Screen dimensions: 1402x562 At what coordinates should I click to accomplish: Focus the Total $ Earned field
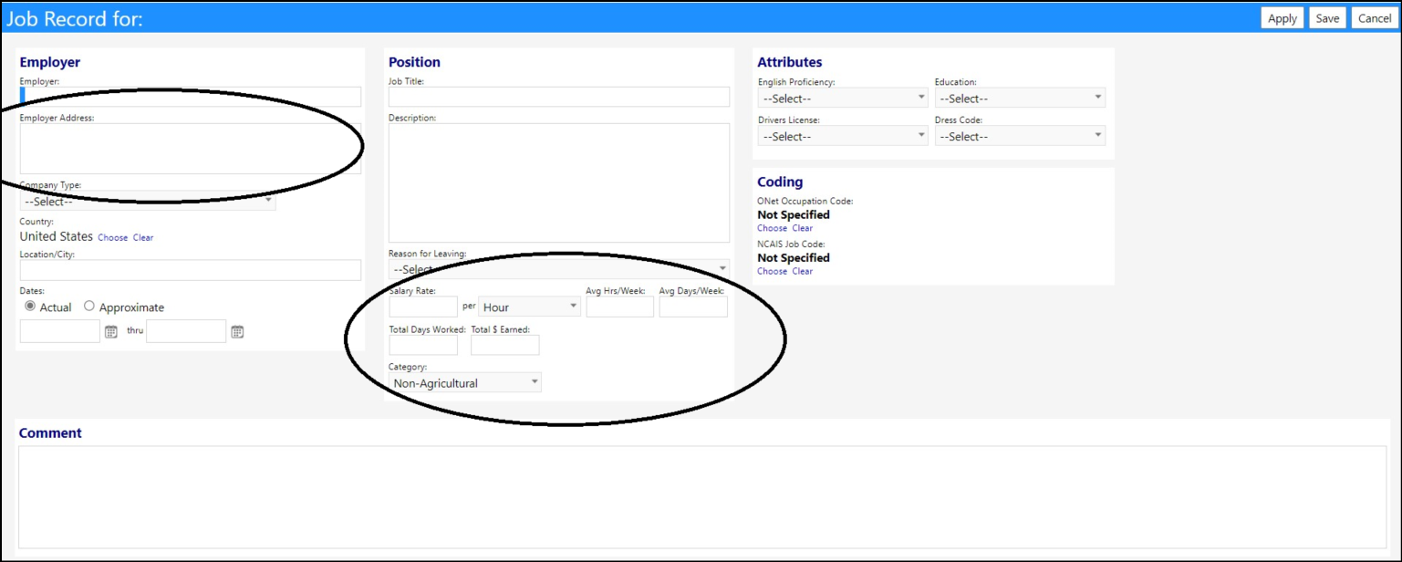click(505, 345)
